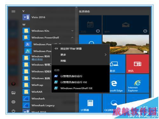
Task: Open the calendar tile
Action: pos(90,24)
